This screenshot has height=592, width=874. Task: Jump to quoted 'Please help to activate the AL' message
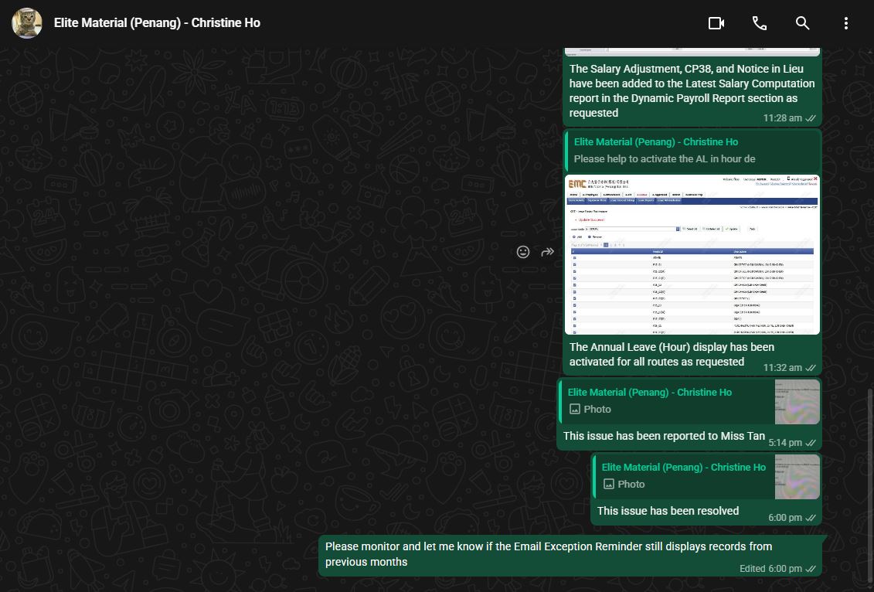point(692,151)
